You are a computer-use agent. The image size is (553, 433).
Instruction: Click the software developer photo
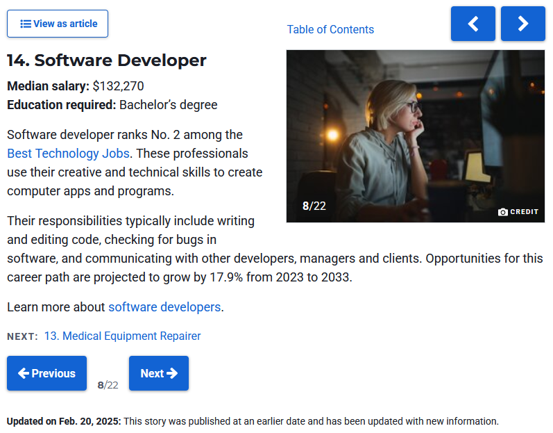[x=416, y=136]
